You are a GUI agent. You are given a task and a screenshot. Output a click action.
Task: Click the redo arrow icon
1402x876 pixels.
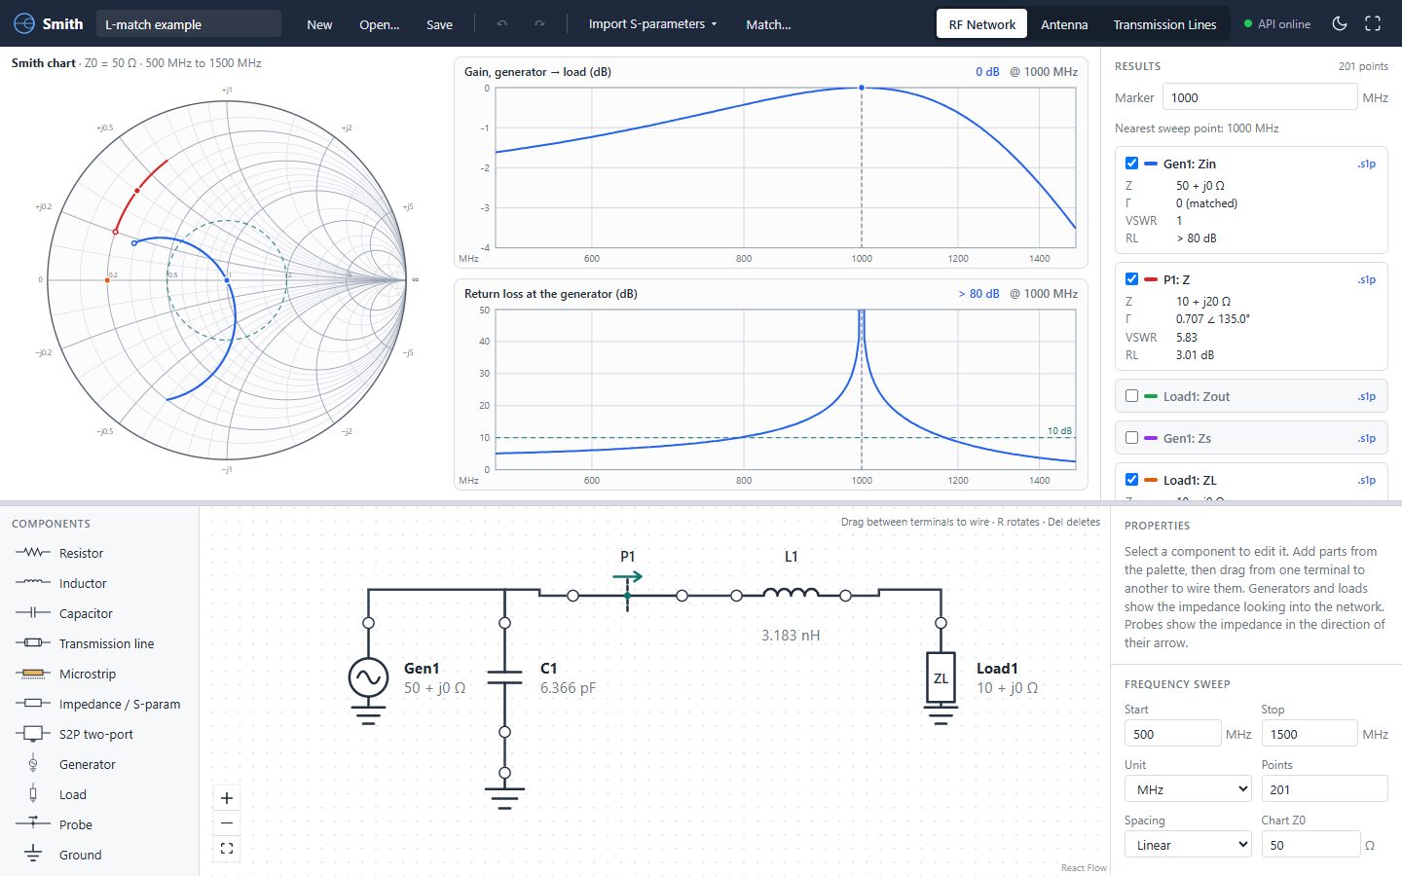pos(539,23)
